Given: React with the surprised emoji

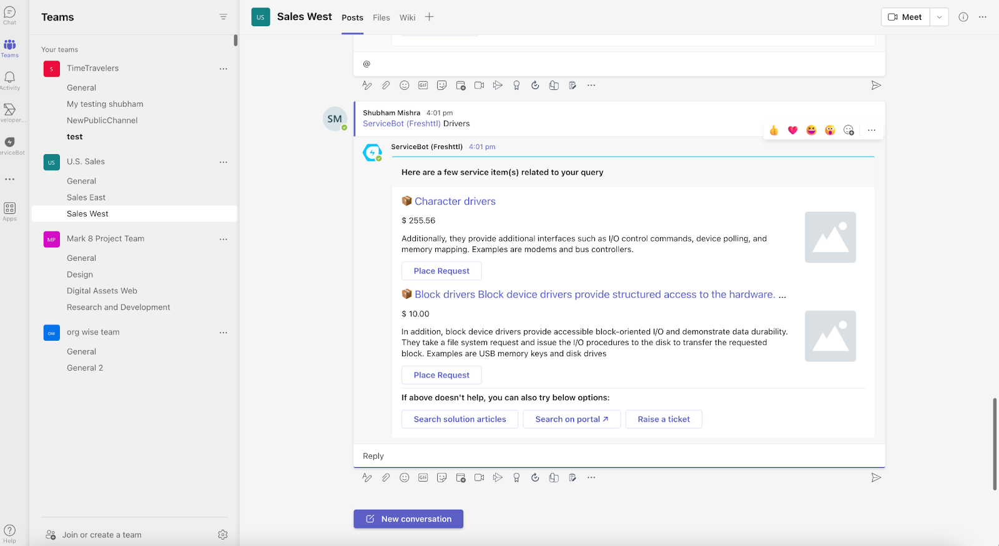Looking at the screenshot, I should point(830,130).
